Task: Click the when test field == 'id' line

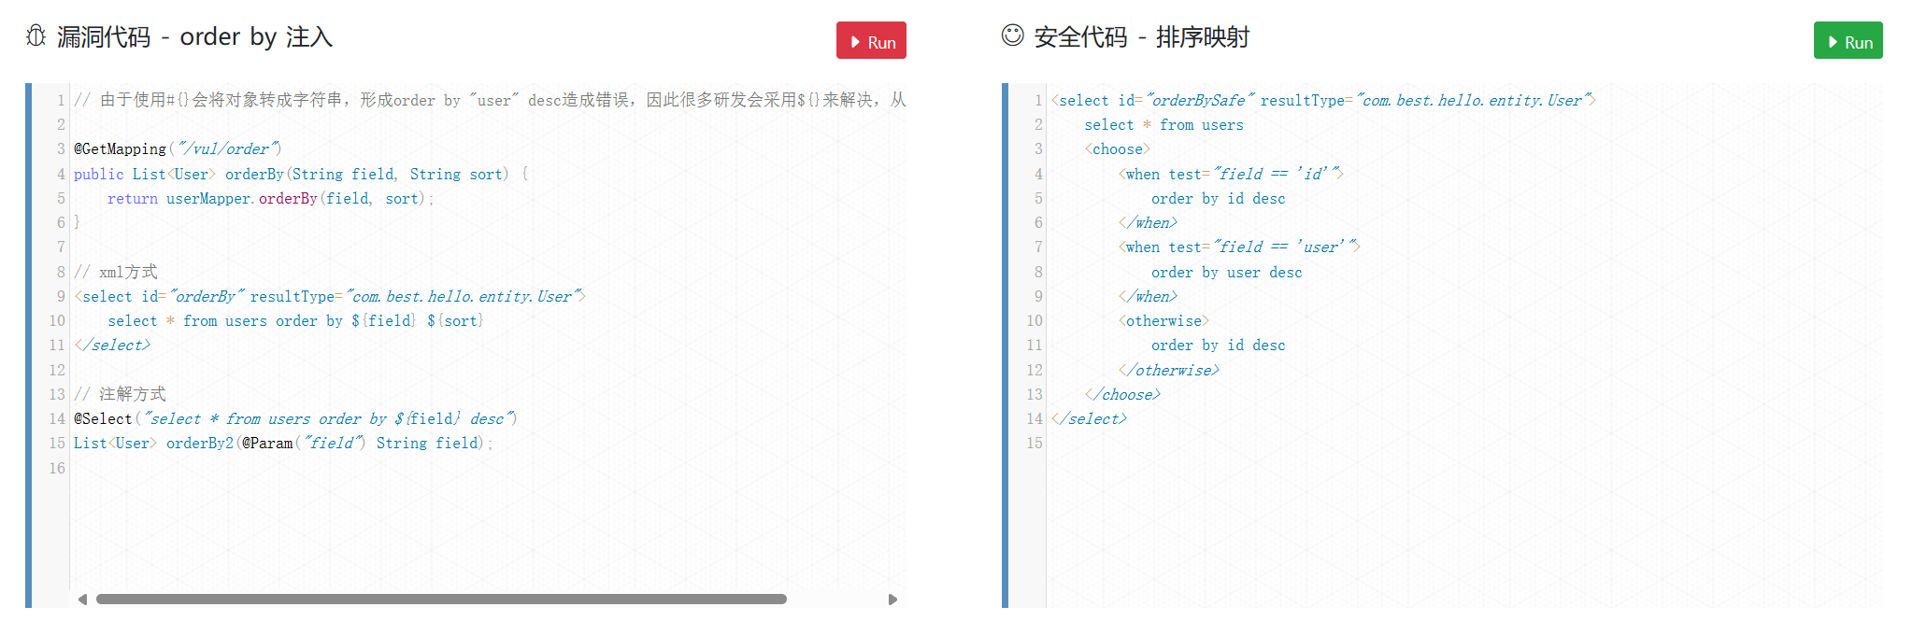Action: (1230, 175)
